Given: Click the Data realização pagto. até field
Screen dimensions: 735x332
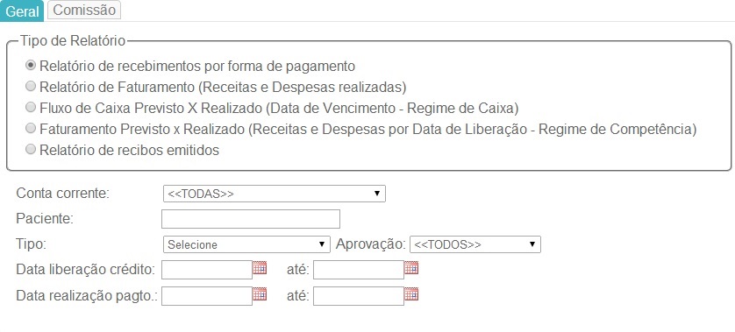Looking at the screenshot, I should click(x=359, y=296).
